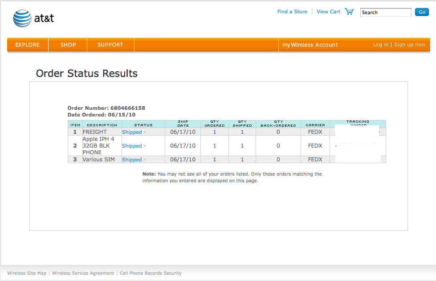Open the shopping cart icon
This screenshot has height=281, width=436.
coord(349,12)
